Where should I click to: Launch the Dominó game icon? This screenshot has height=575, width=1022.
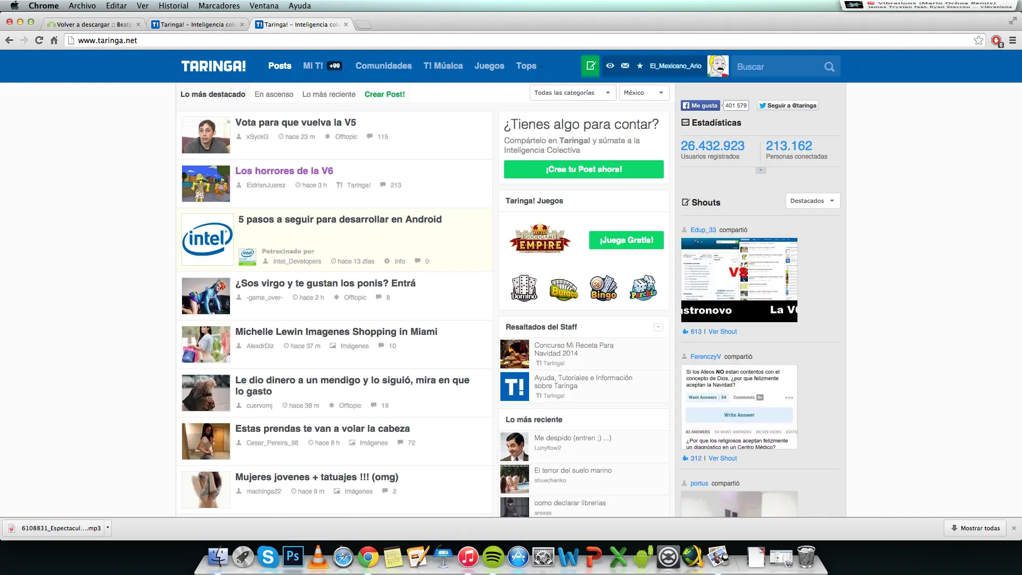pos(524,288)
